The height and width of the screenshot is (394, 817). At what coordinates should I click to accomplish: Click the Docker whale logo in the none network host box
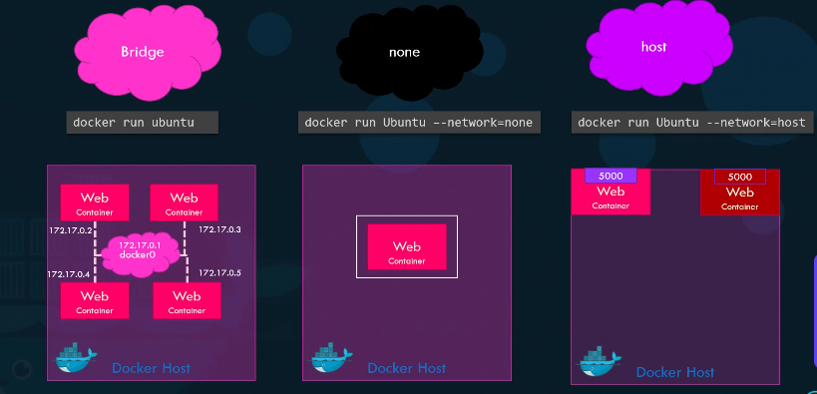pyautogui.click(x=332, y=357)
